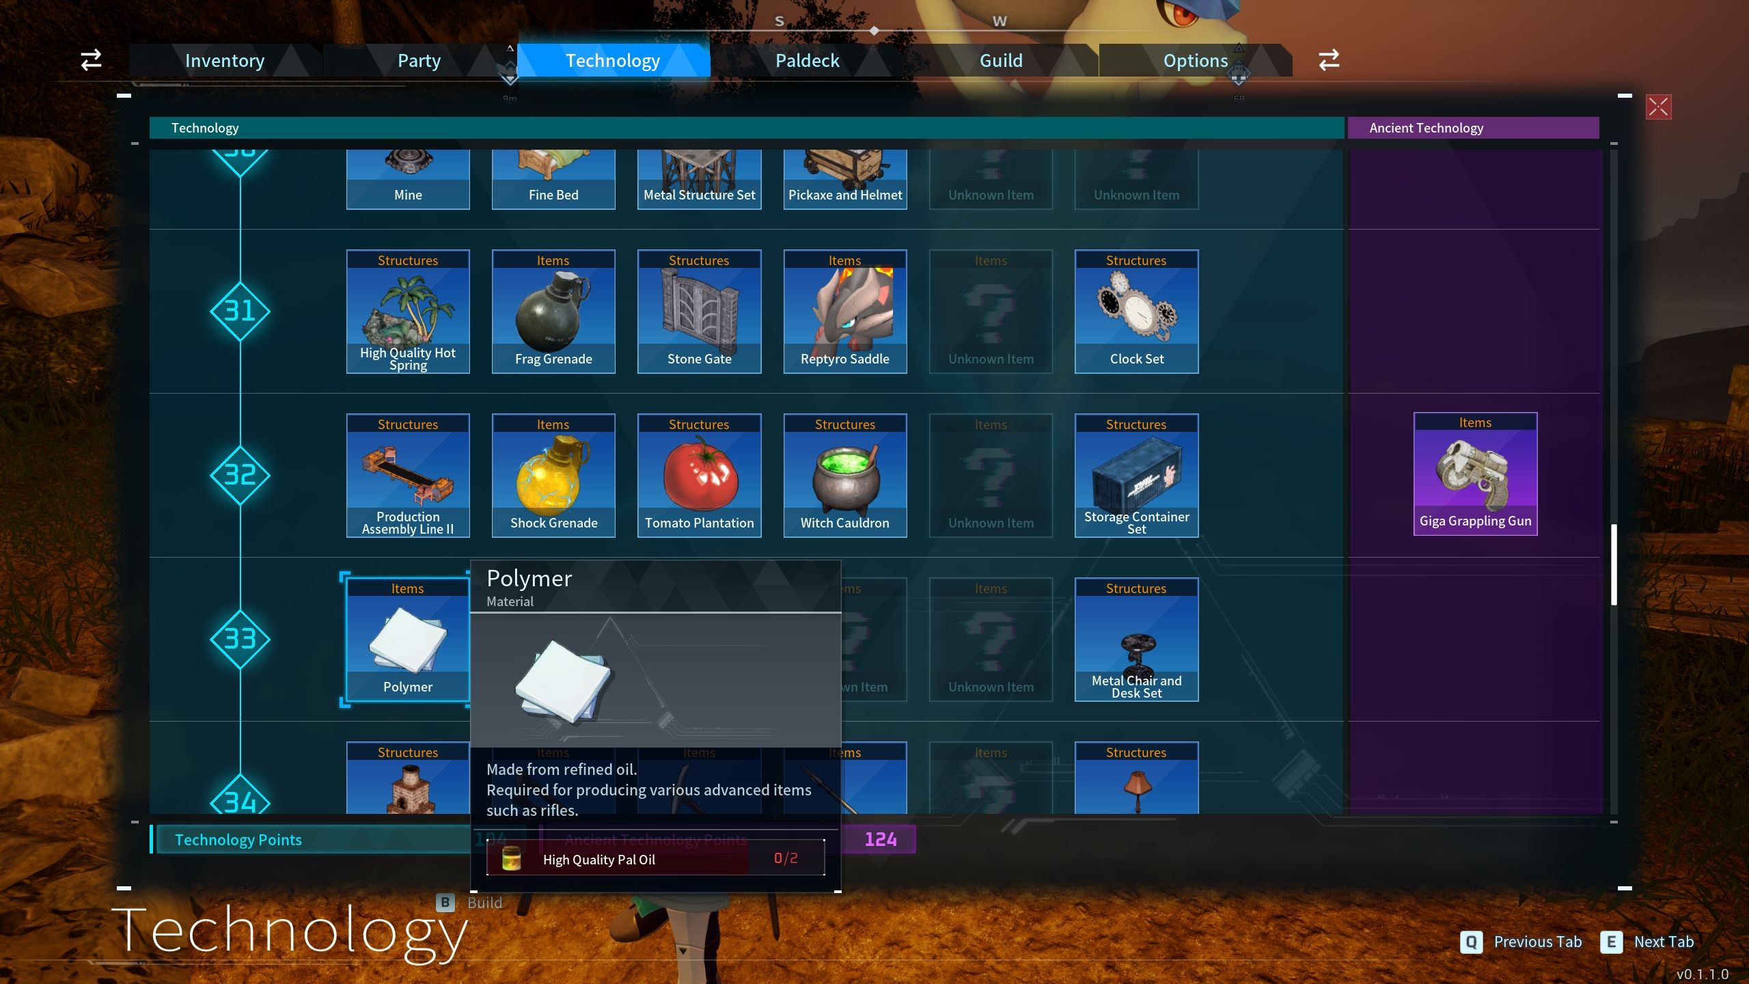The width and height of the screenshot is (1749, 984).
Task: Select the Frag Grenade technology icon
Action: point(554,310)
